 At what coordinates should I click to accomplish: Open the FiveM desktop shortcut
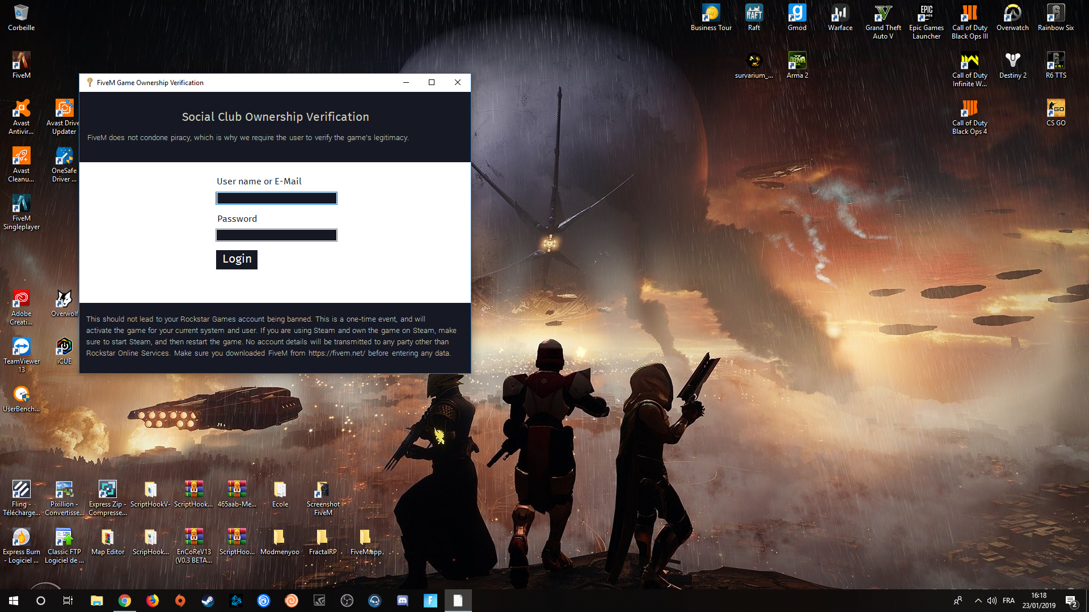22,64
